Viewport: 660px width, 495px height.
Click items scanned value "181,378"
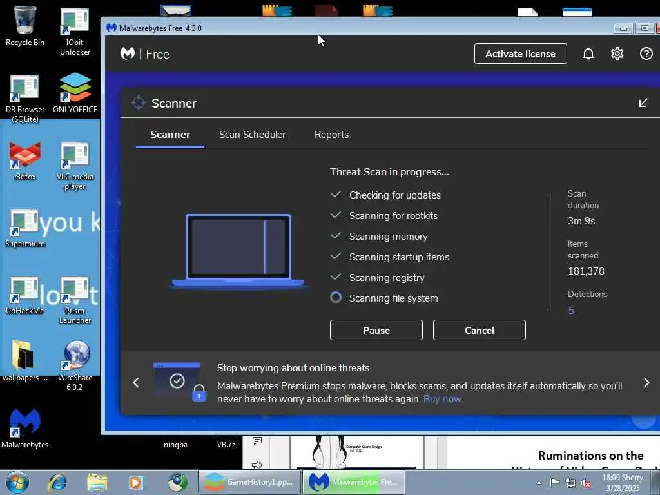tap(586, 271)
